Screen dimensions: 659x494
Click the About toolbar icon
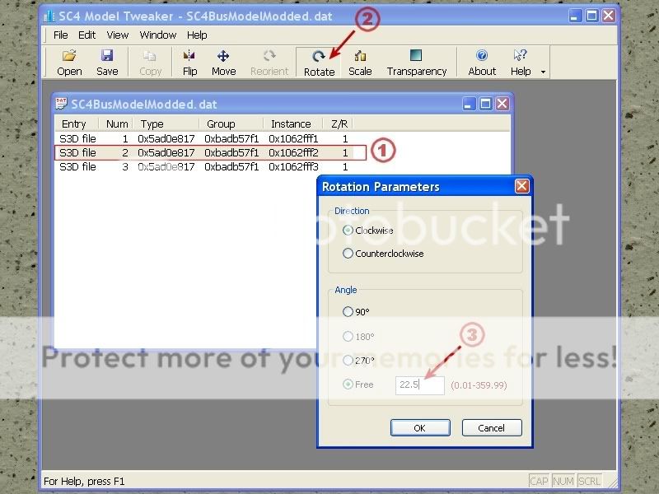pyautogui.click(x=482, y=63)
